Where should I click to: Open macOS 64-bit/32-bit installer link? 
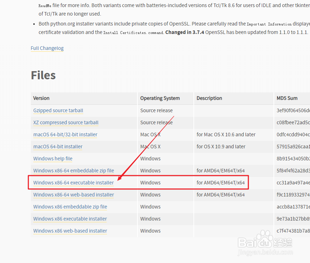(x=65, y=135)
